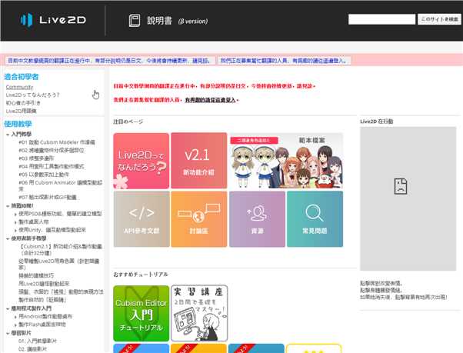
Task: Open the 02. 講座影片 entry
Action: coord(32,349)
